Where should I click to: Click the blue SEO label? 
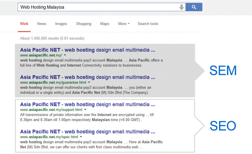223,126
